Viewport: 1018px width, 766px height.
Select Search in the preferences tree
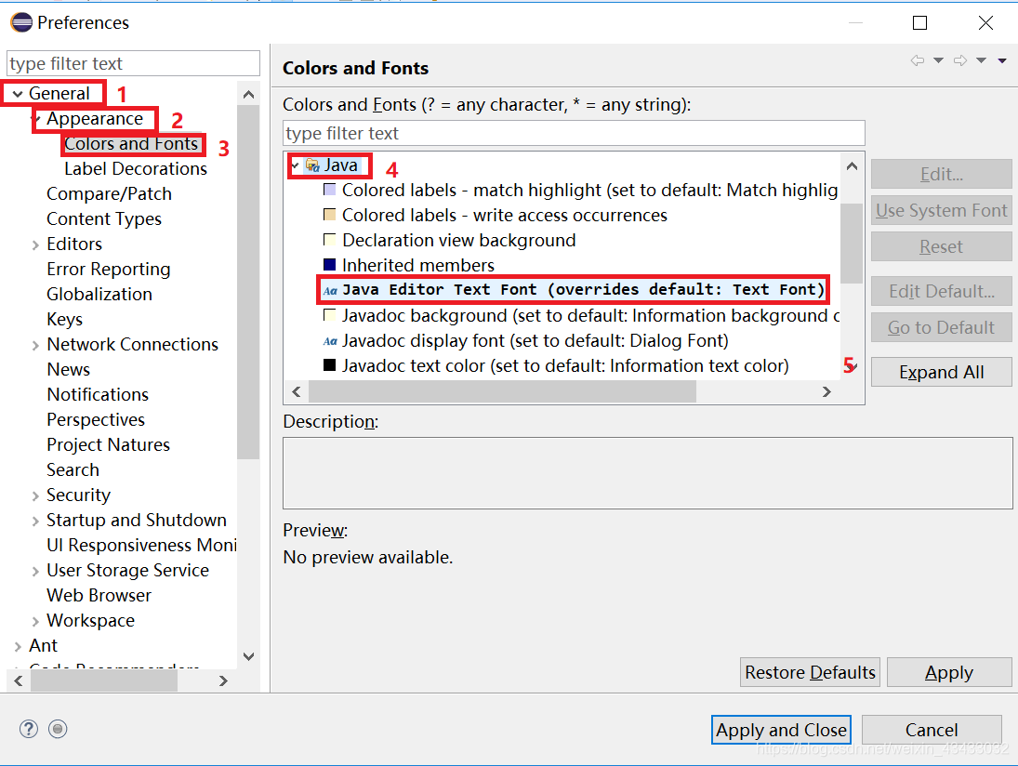pyautogui.click(x=73, y=470)
